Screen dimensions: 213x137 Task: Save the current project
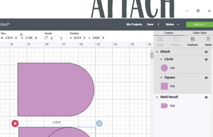pos(150,24)
